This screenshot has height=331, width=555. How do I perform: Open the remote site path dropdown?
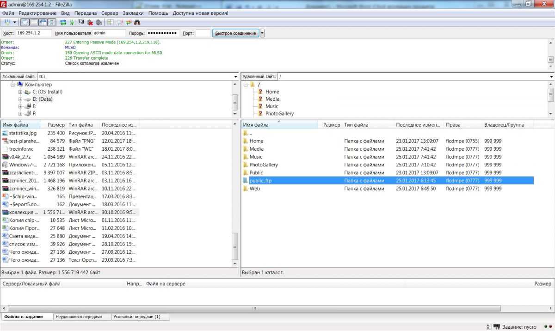coord(551,76)
